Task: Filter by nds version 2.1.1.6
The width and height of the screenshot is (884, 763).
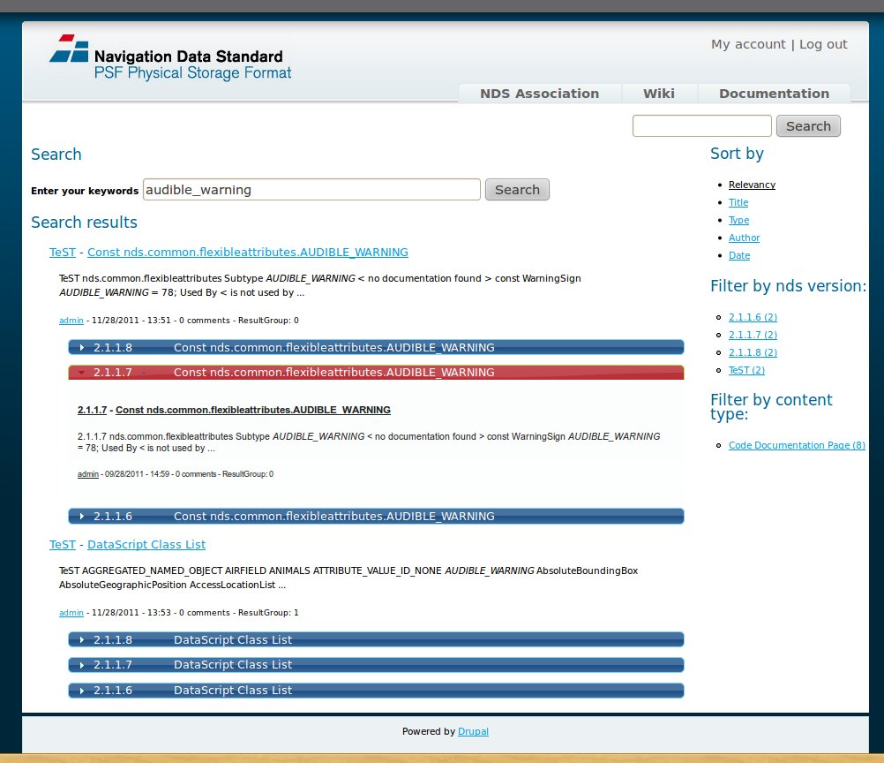Action: click(753, 317)
